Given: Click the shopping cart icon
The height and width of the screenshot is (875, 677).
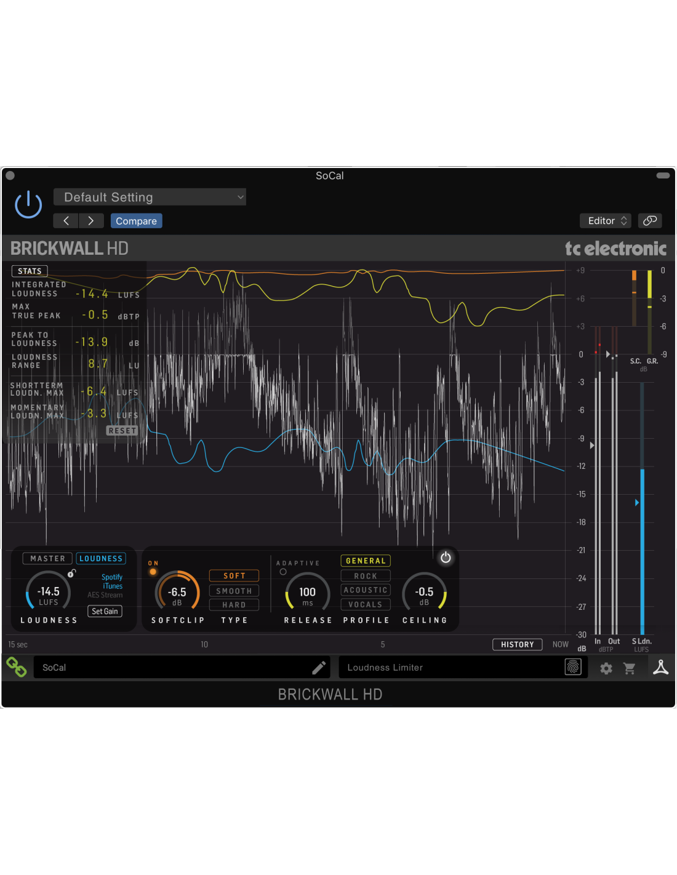Looking at the screenshot, I should coord(629,668).
